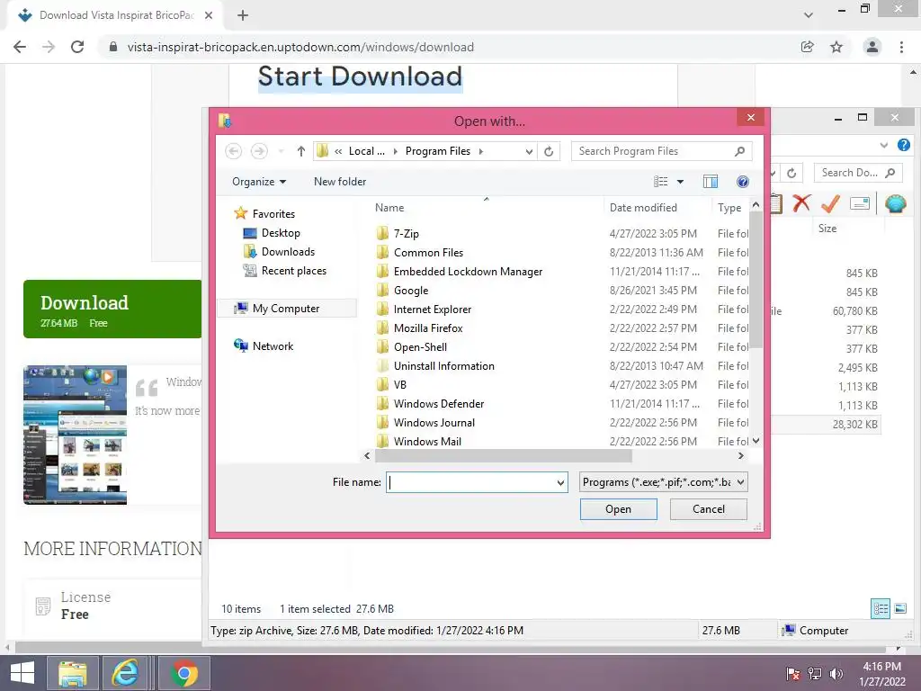Click the horizontal scrollbar in file list
This screenshot has width=921, height=691.
click(x=503, y=456)
